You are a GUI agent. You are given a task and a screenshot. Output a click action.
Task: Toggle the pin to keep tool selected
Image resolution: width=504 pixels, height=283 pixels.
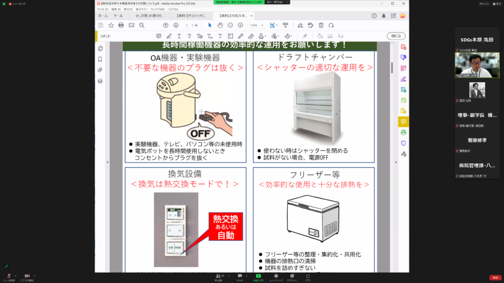point(305,36)
